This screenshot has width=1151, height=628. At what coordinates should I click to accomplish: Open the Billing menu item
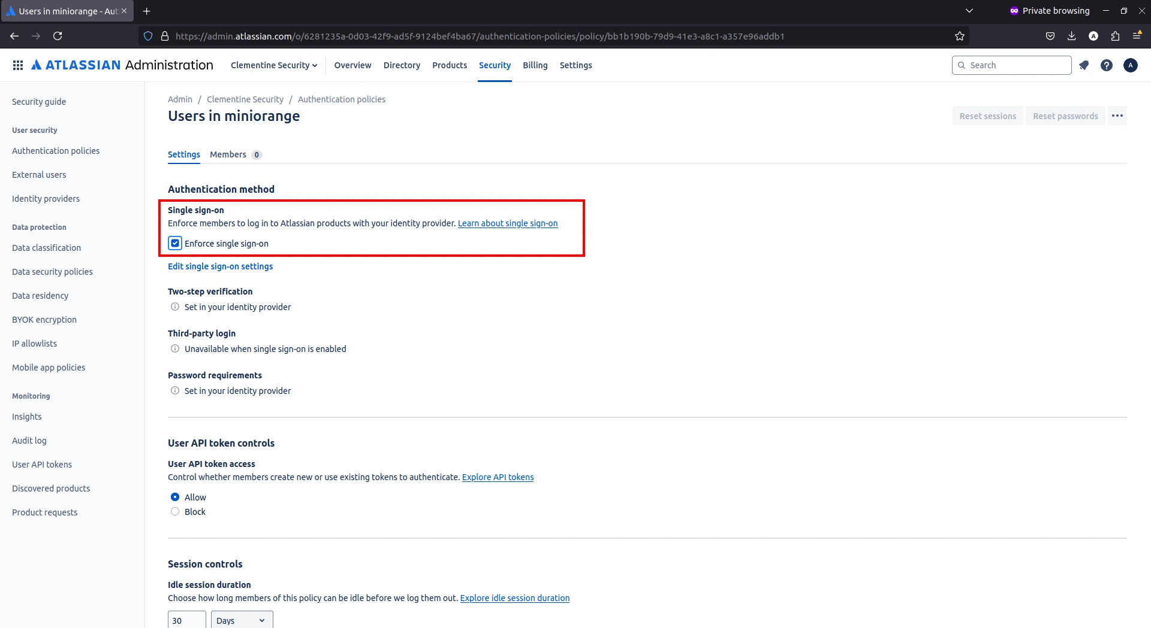[535, 65]
